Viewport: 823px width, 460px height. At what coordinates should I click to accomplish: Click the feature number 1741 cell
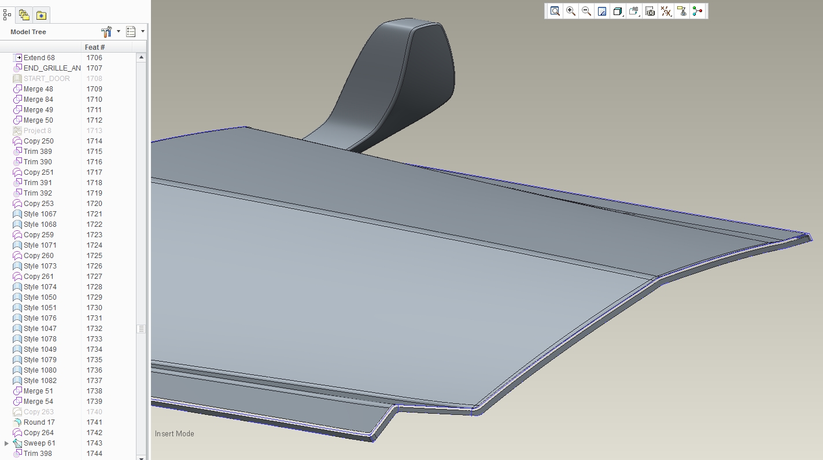[94, 422]
